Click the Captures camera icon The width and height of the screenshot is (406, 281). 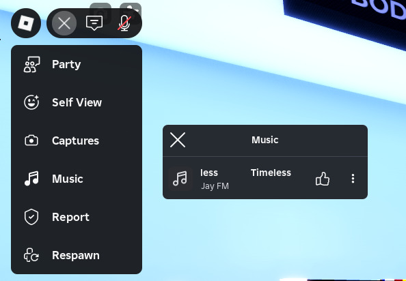point(31,140)
